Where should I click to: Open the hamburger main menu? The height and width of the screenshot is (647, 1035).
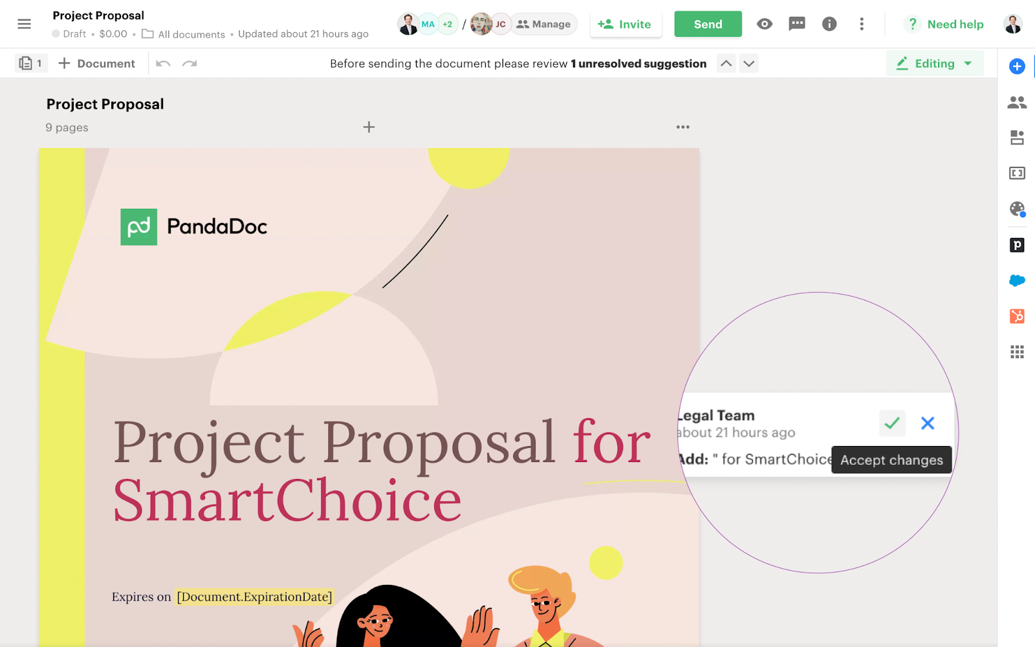coord(24,24)
